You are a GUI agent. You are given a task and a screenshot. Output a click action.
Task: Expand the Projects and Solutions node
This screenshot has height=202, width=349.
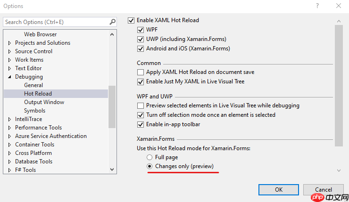9,43
